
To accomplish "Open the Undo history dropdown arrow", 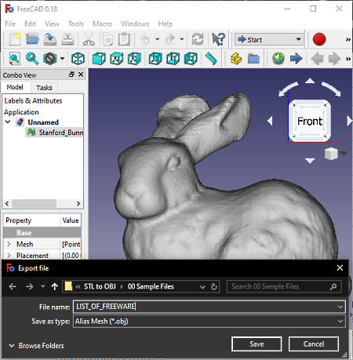I will tap(157, 39).
